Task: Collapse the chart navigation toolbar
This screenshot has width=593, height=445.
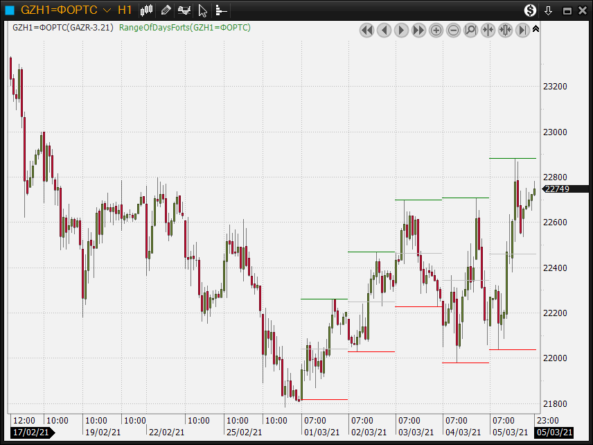Action: click(536, 28)
